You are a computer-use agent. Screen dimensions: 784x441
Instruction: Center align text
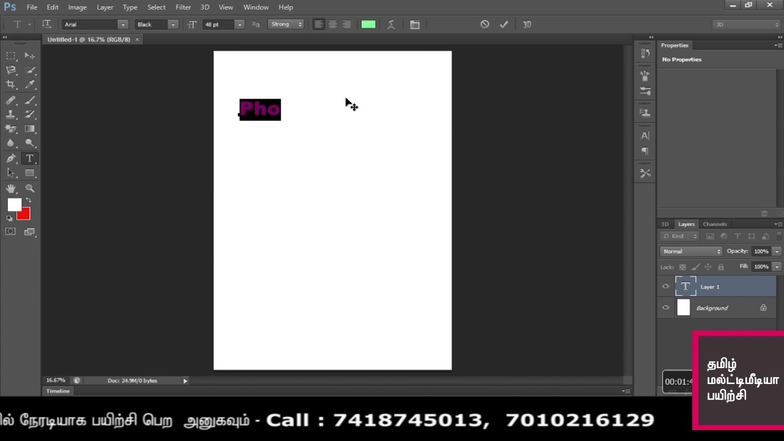pos(333,24)
